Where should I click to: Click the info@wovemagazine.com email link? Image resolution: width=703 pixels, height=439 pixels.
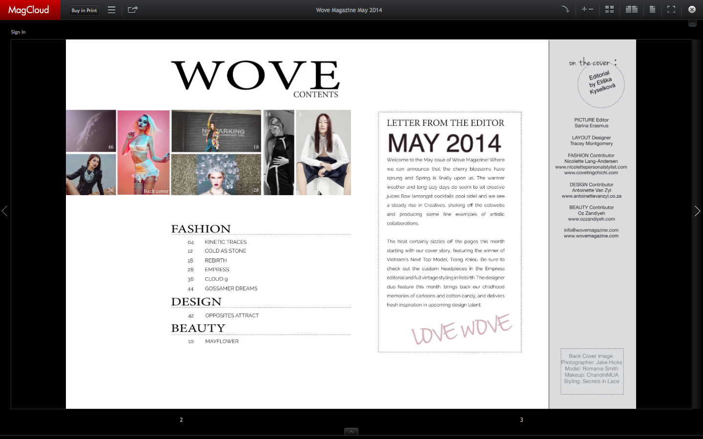pos(591,230)
